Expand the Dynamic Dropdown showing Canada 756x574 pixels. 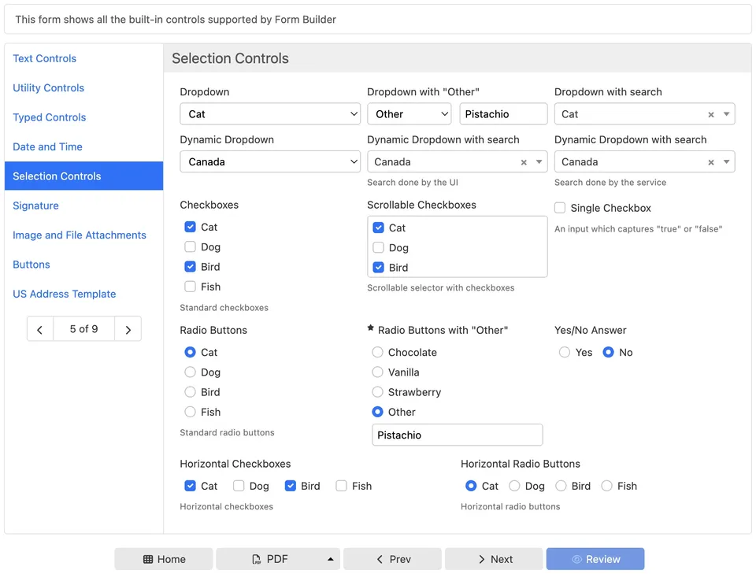pyautogui.click(x=270, y=161)
